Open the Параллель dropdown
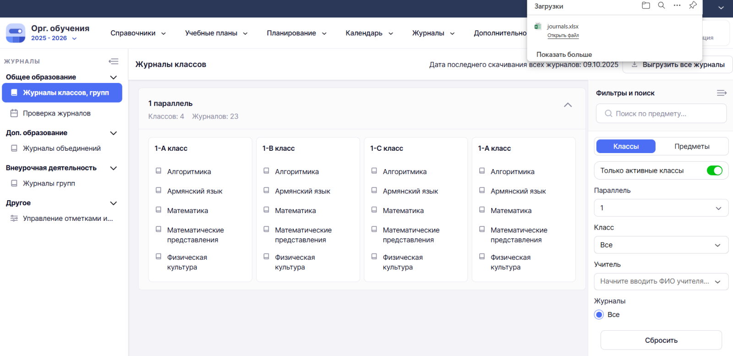Screen dimensions: 733x356 tap(661, 208)
